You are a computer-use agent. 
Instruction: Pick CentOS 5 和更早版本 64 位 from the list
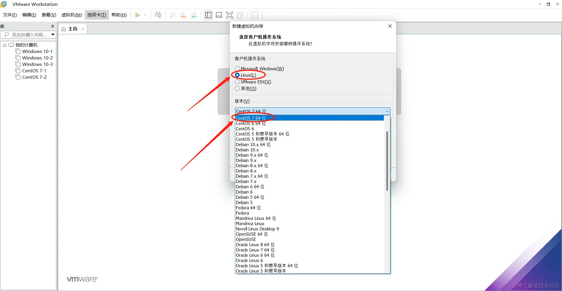(309, 134)
